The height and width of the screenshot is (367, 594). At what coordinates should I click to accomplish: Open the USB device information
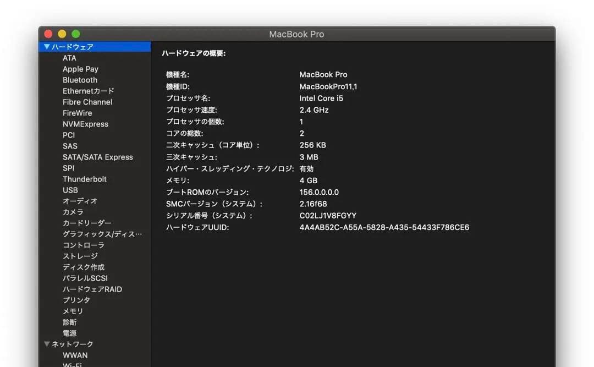70,190
